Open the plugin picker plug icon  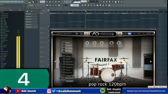coord(100,5)
